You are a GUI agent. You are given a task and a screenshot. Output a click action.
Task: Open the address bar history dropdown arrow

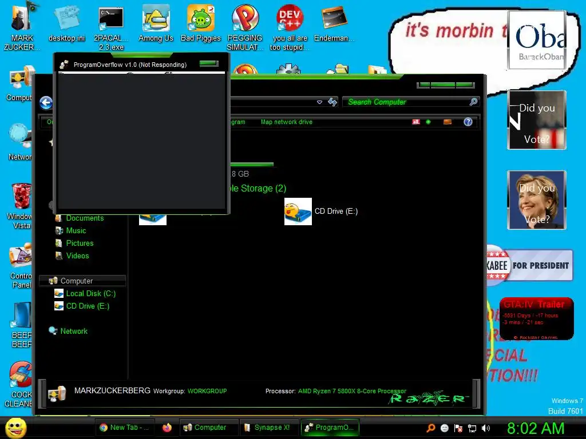pos(319,102)
